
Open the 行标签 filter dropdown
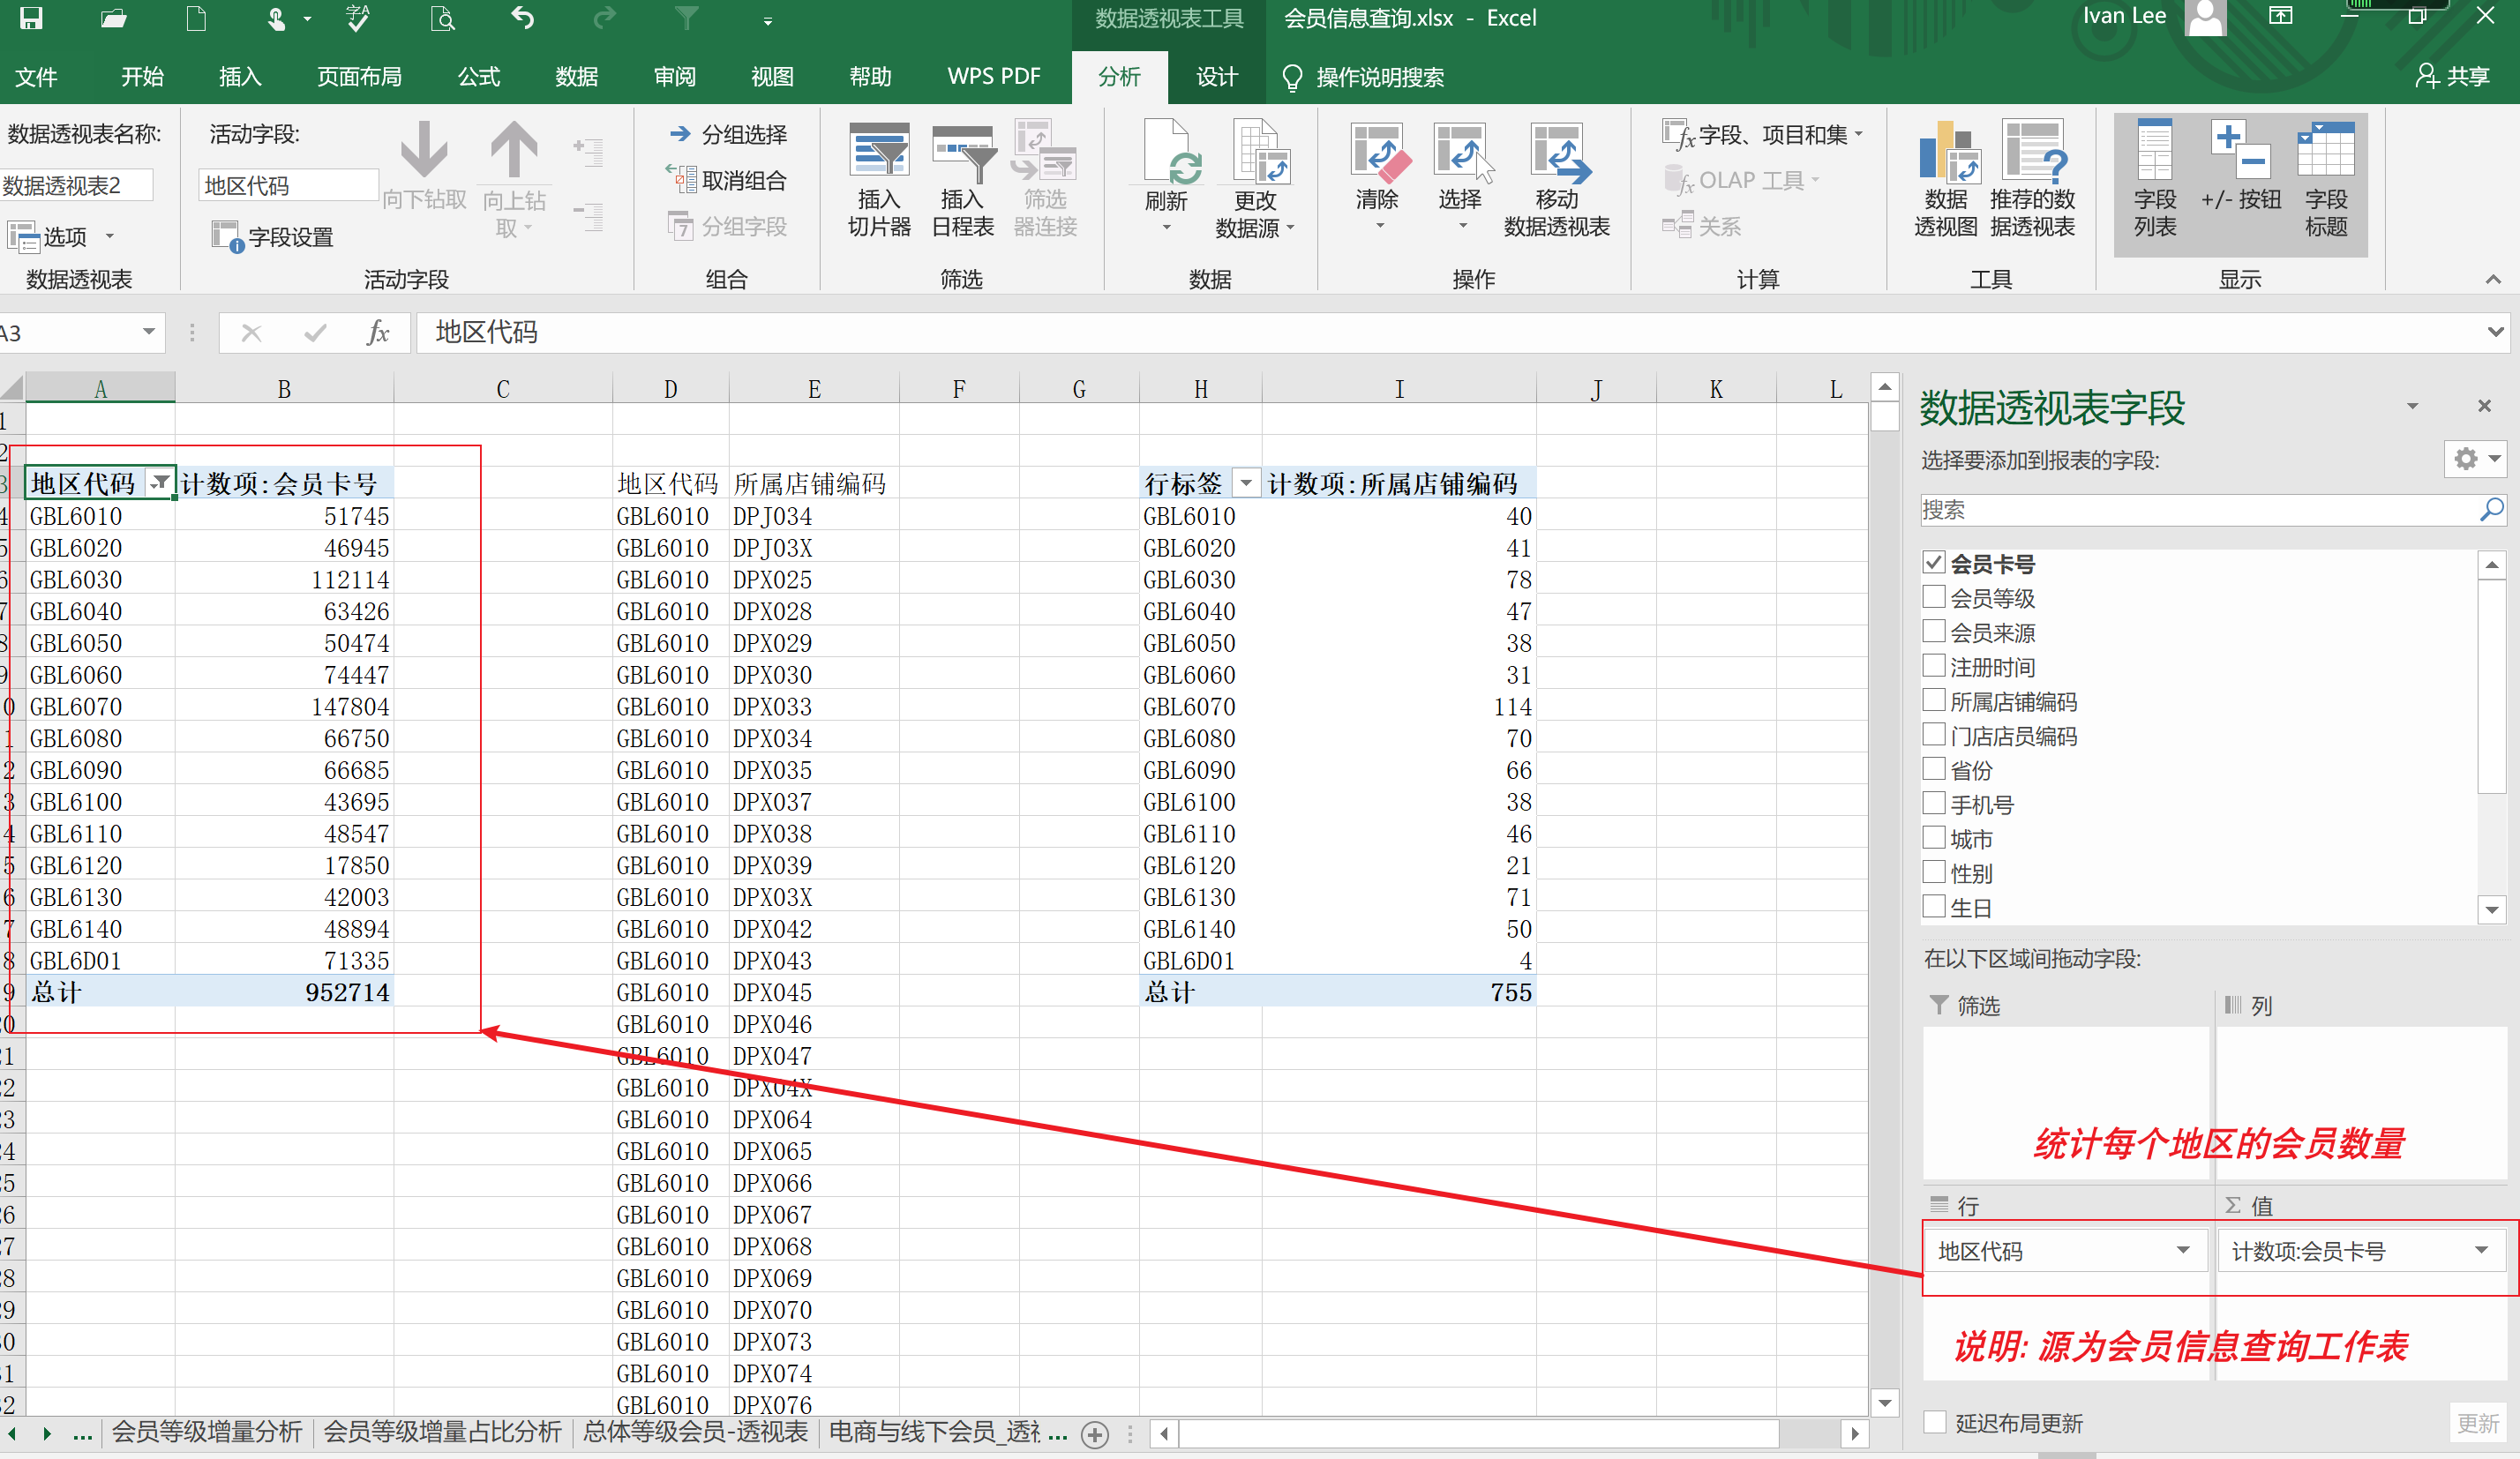[x=1245, y=484]
